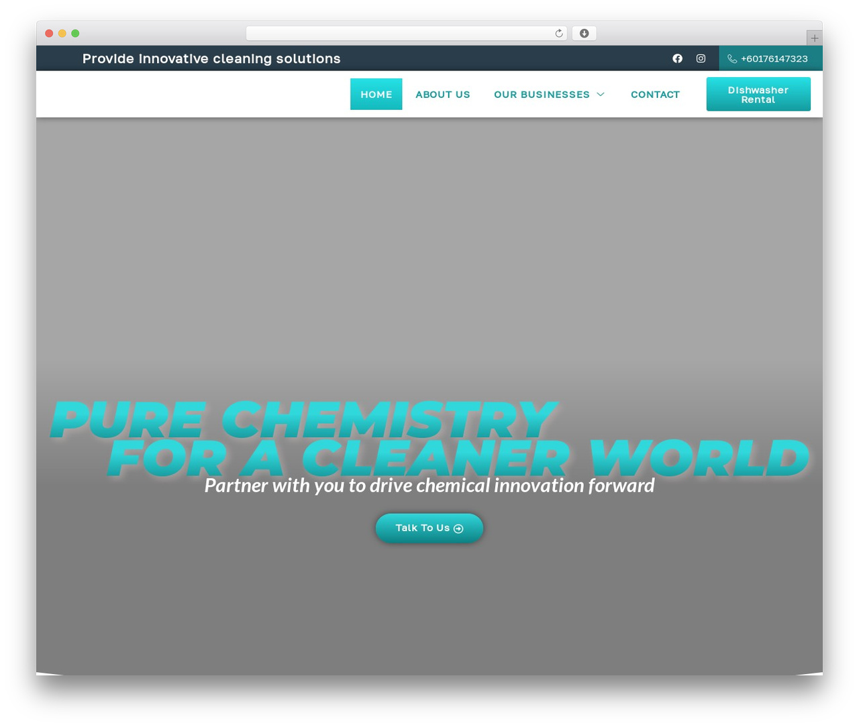The height and width of the screenshot is (727, 859).
Task: Close the browser window with red button
Action: coord(49,34)
